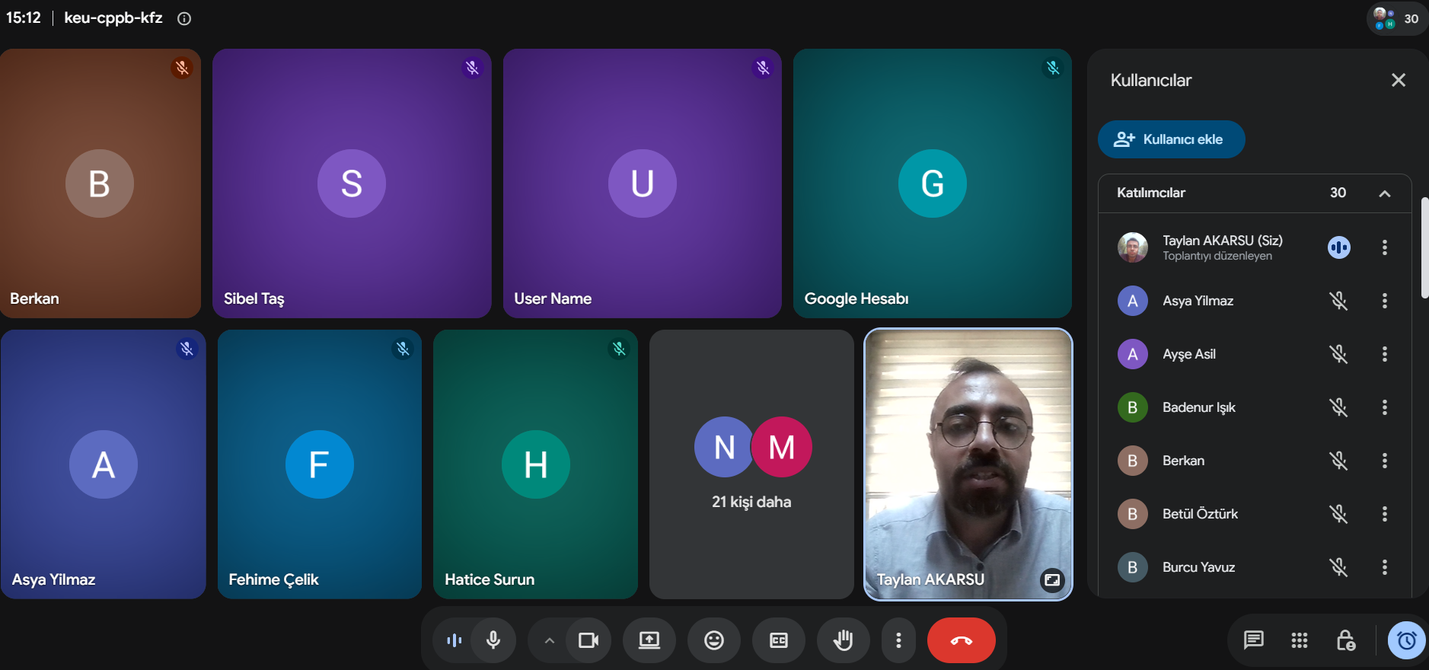Toggle the camera button

tap(589, 640)
